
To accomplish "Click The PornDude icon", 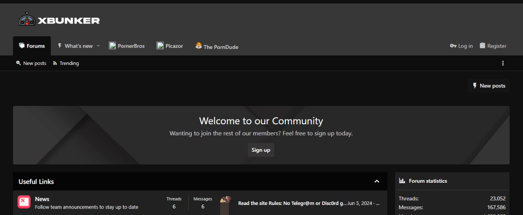I will pos(199,45).
